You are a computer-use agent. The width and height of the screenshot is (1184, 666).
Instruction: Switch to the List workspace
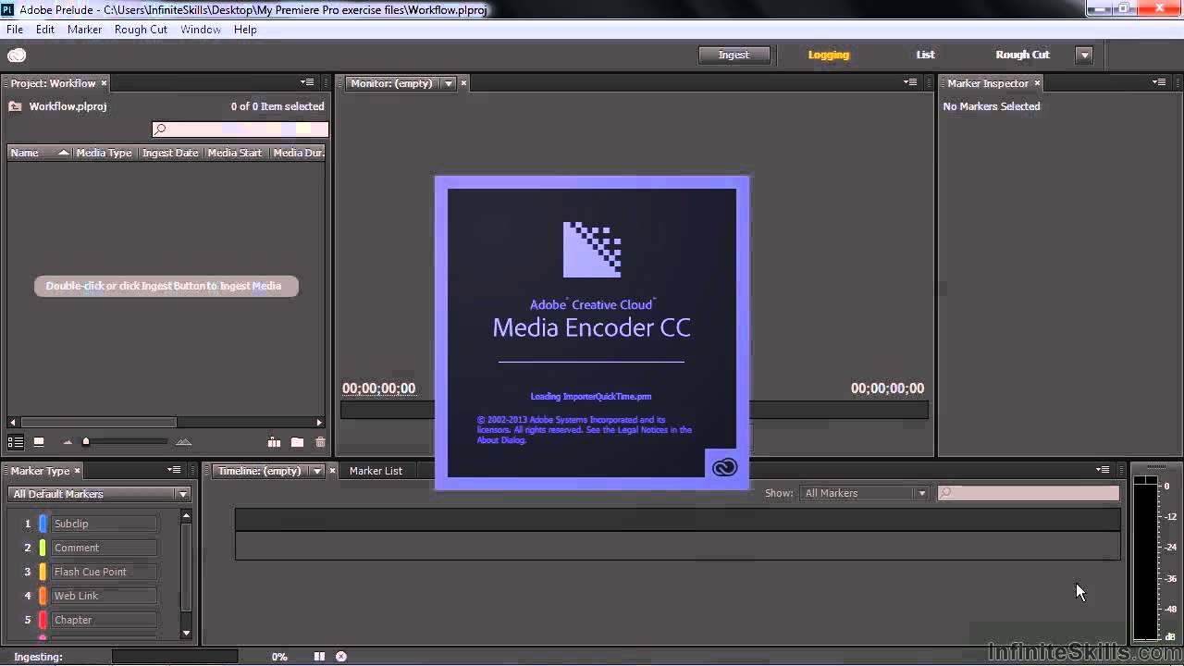pos(925,55)
